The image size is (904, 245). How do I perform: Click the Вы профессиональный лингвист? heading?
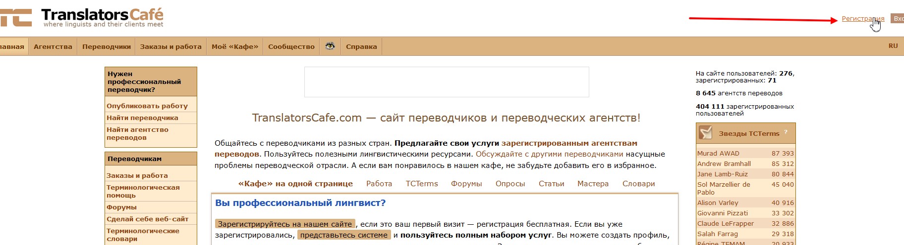pos(300,203)
